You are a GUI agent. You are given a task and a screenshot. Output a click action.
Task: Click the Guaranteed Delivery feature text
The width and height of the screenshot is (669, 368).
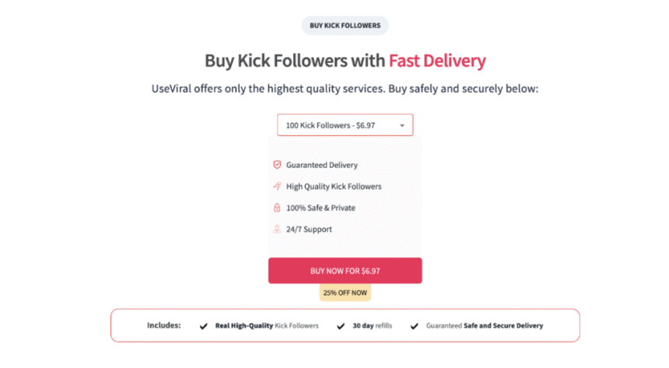pyautogui.click(x=321, y=165)
